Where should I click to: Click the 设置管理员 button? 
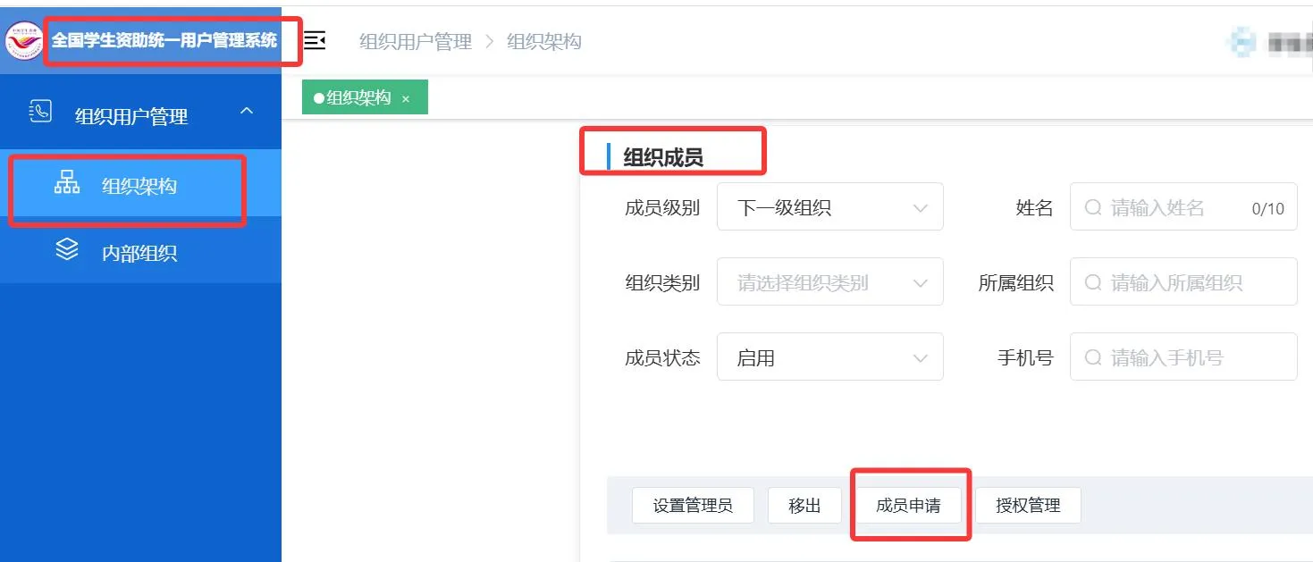point(693,506)
